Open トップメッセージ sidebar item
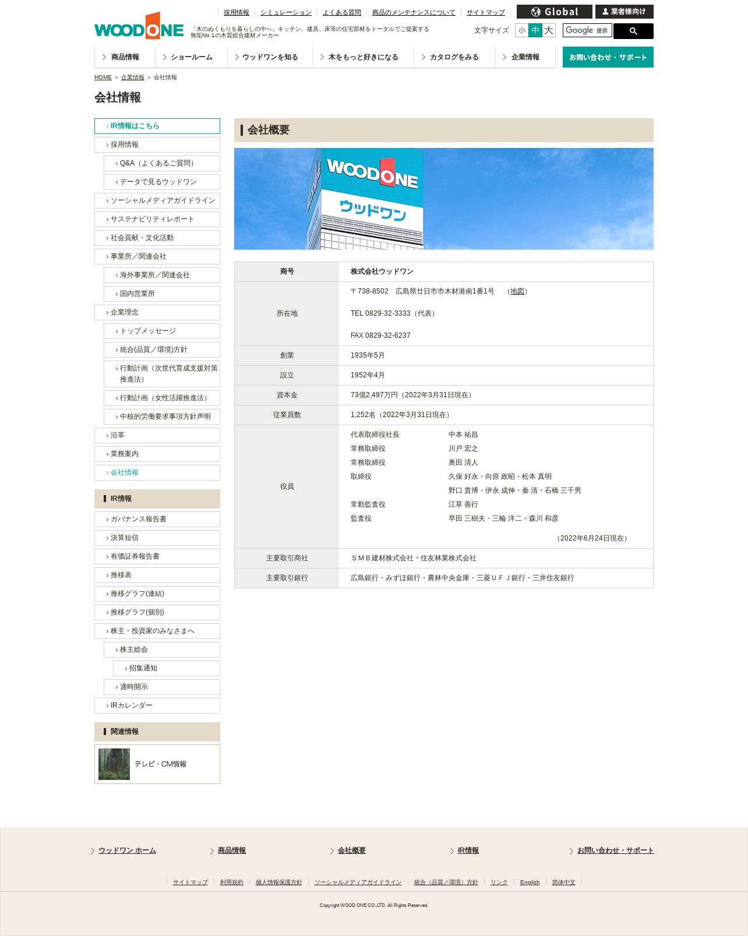Screen dimensions: 748x936 coord(162,331)
